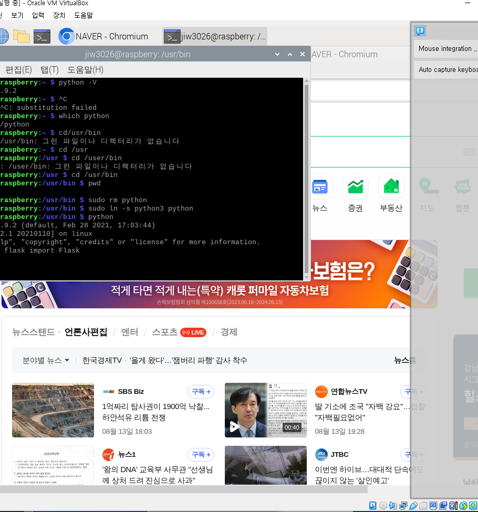Viewport: 478px width, 512px height.
Task: Open the file manager folder icon in guest taskbar
Action: click(x=22, y=36)
